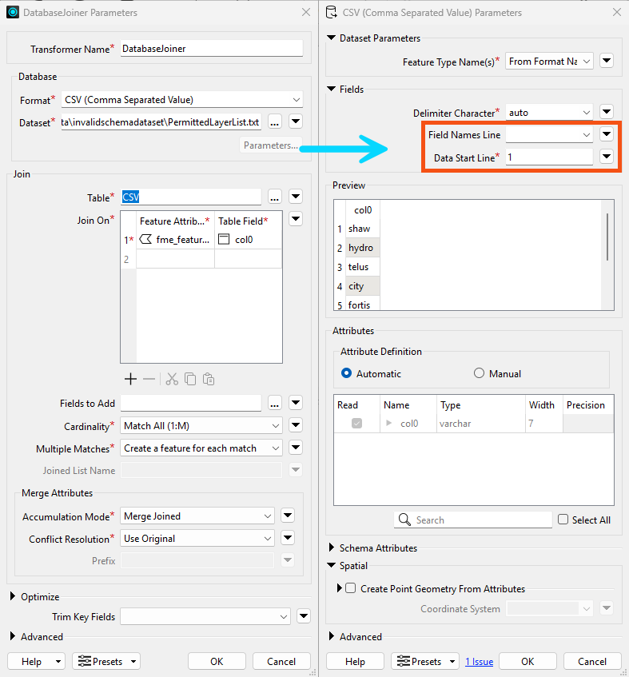The width and height of the screenshot is (629, 677).
Task: Open Conflict Resolution Use Original dropdown
Action: click(x=197, y=539)
